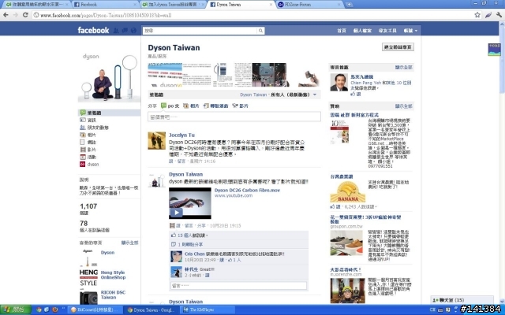Open the Events tab in the left sidebar

[x=92, y=157]
